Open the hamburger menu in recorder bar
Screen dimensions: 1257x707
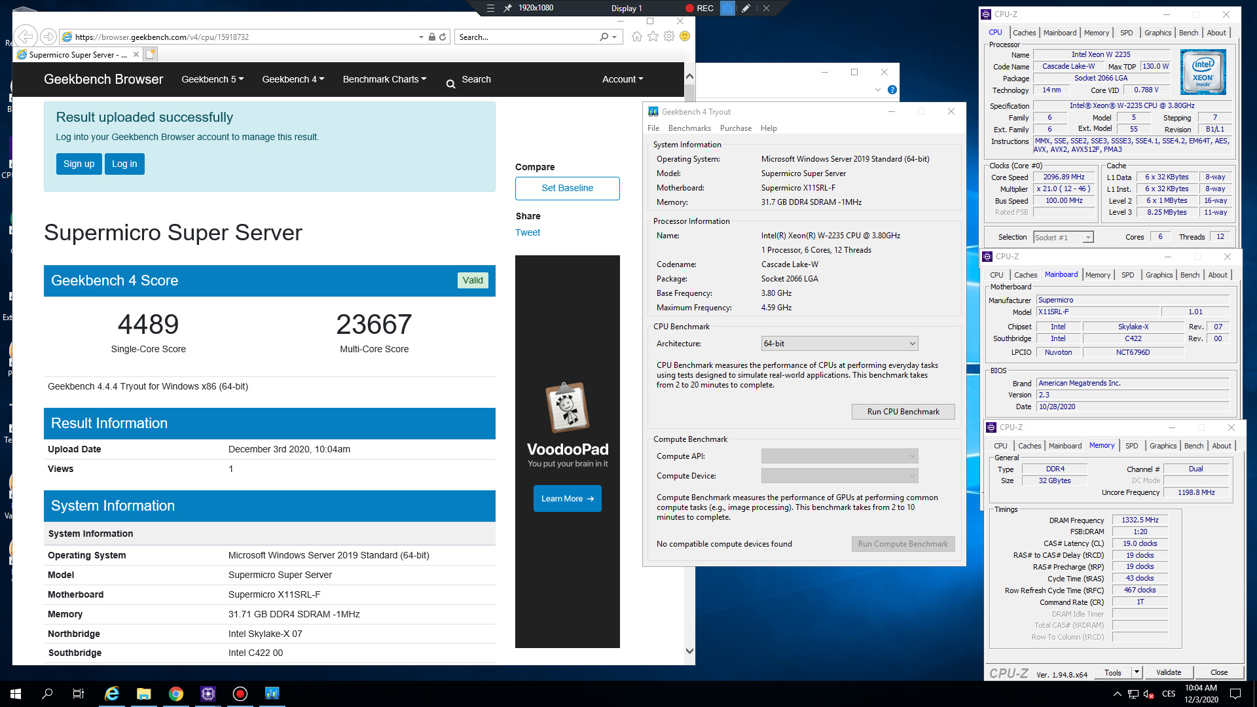pyautogui.click(x=490, y=9)
